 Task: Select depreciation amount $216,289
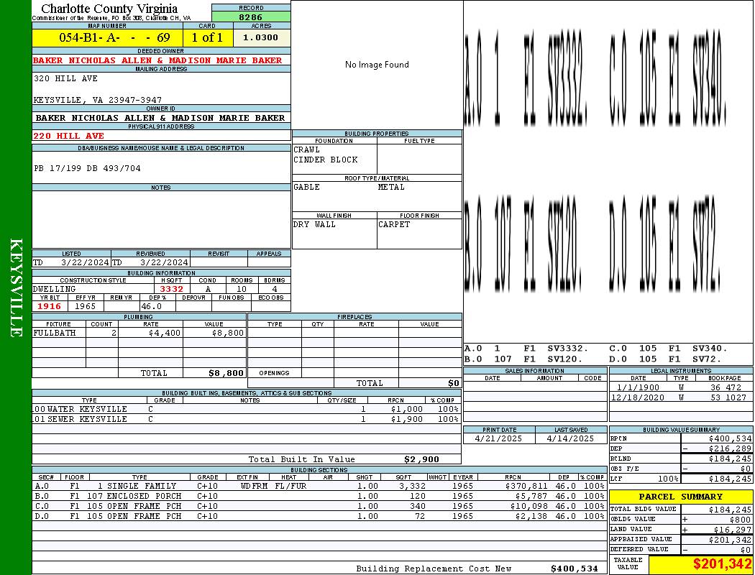pos(730,449)
